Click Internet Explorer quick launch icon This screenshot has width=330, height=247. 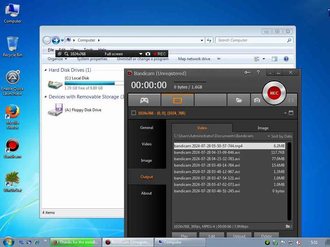click(x=36, y=242)
